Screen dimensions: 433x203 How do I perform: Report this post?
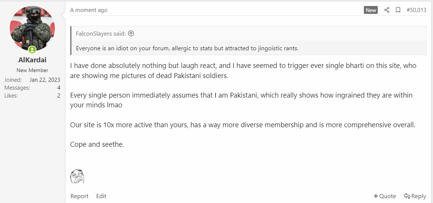pos(80,196)
